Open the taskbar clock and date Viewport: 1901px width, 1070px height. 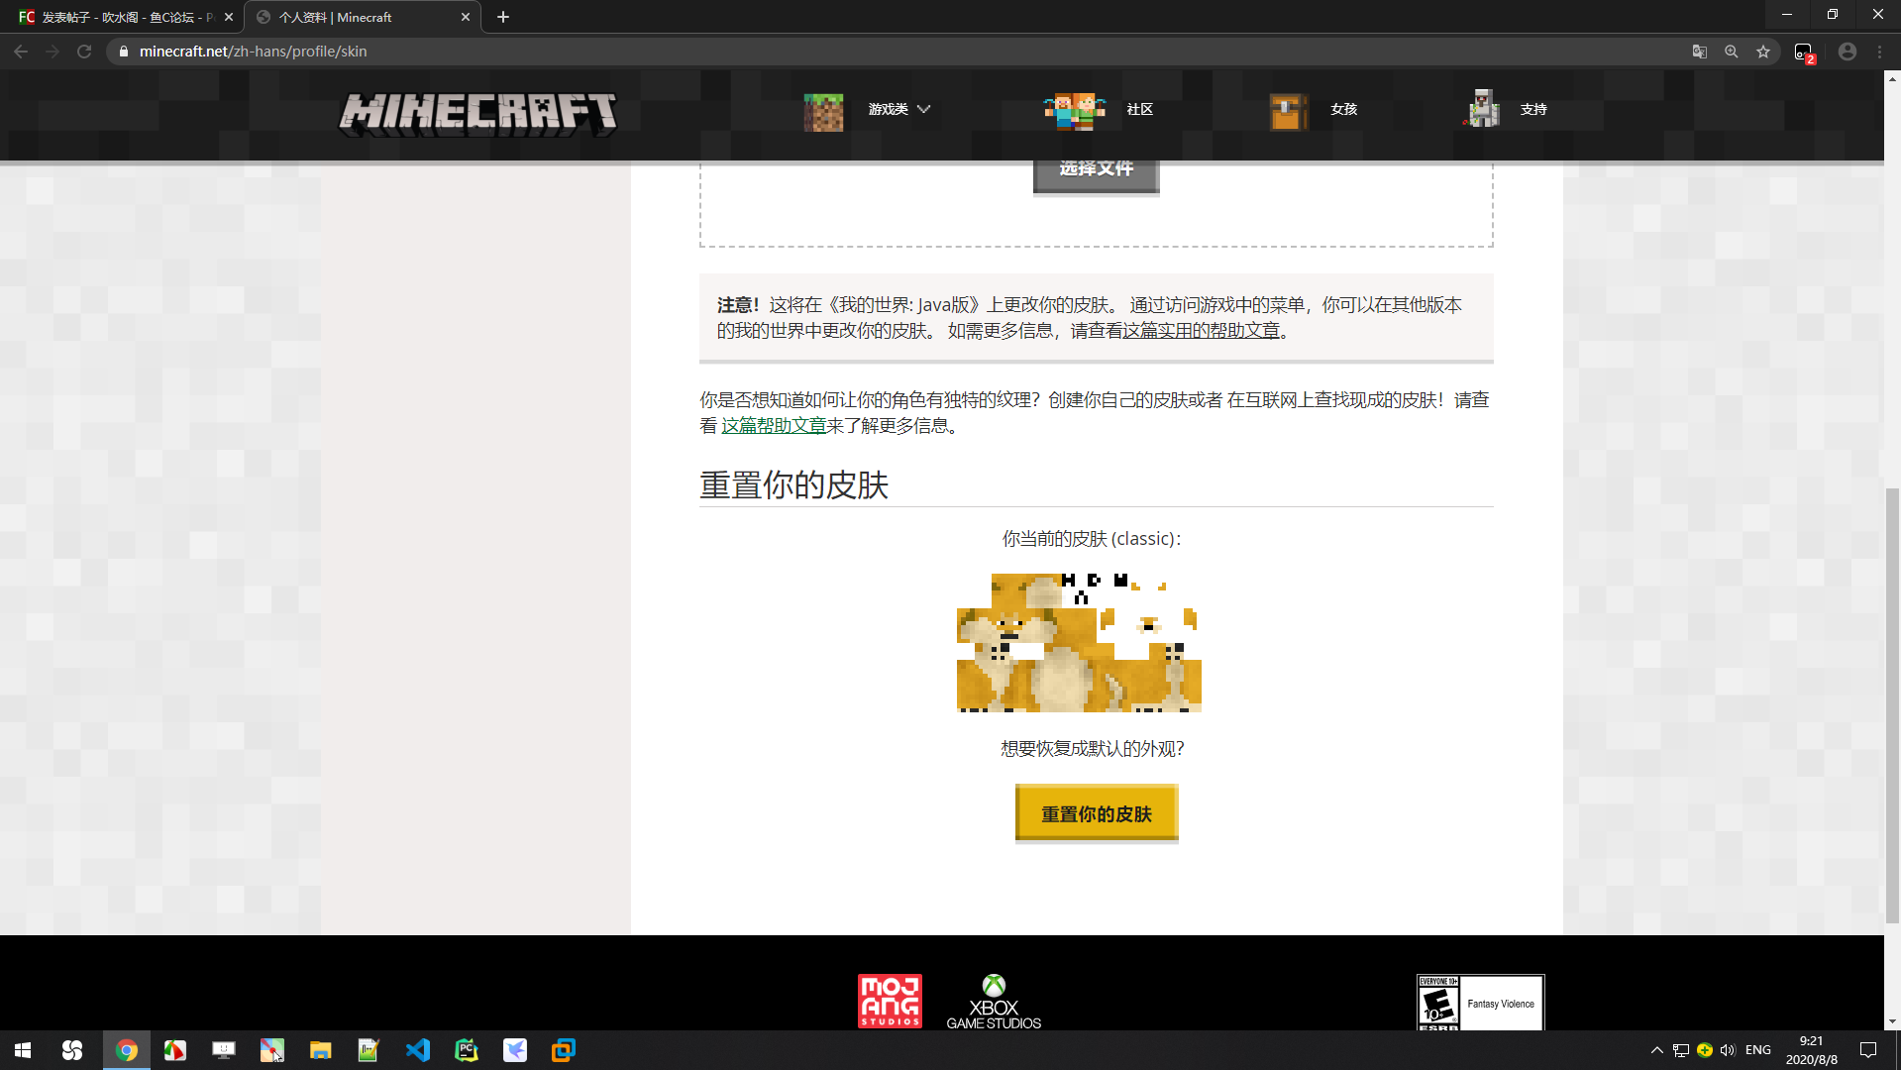coord(1811,1050)
